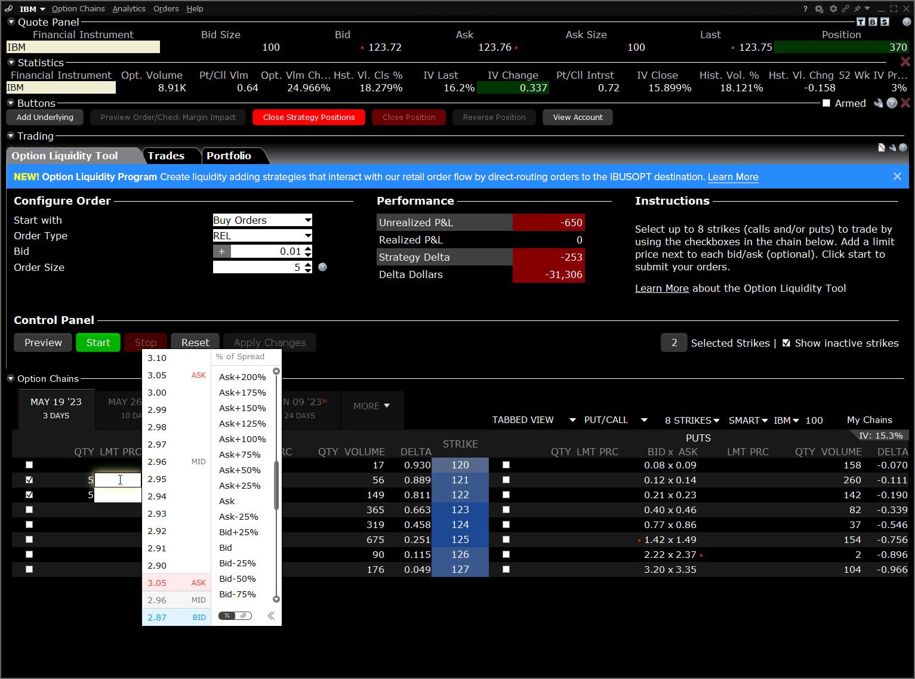Click the B button in Quote Panel header
The height and width of the screenshot is (679, 915).
click(x=873, y=21)
